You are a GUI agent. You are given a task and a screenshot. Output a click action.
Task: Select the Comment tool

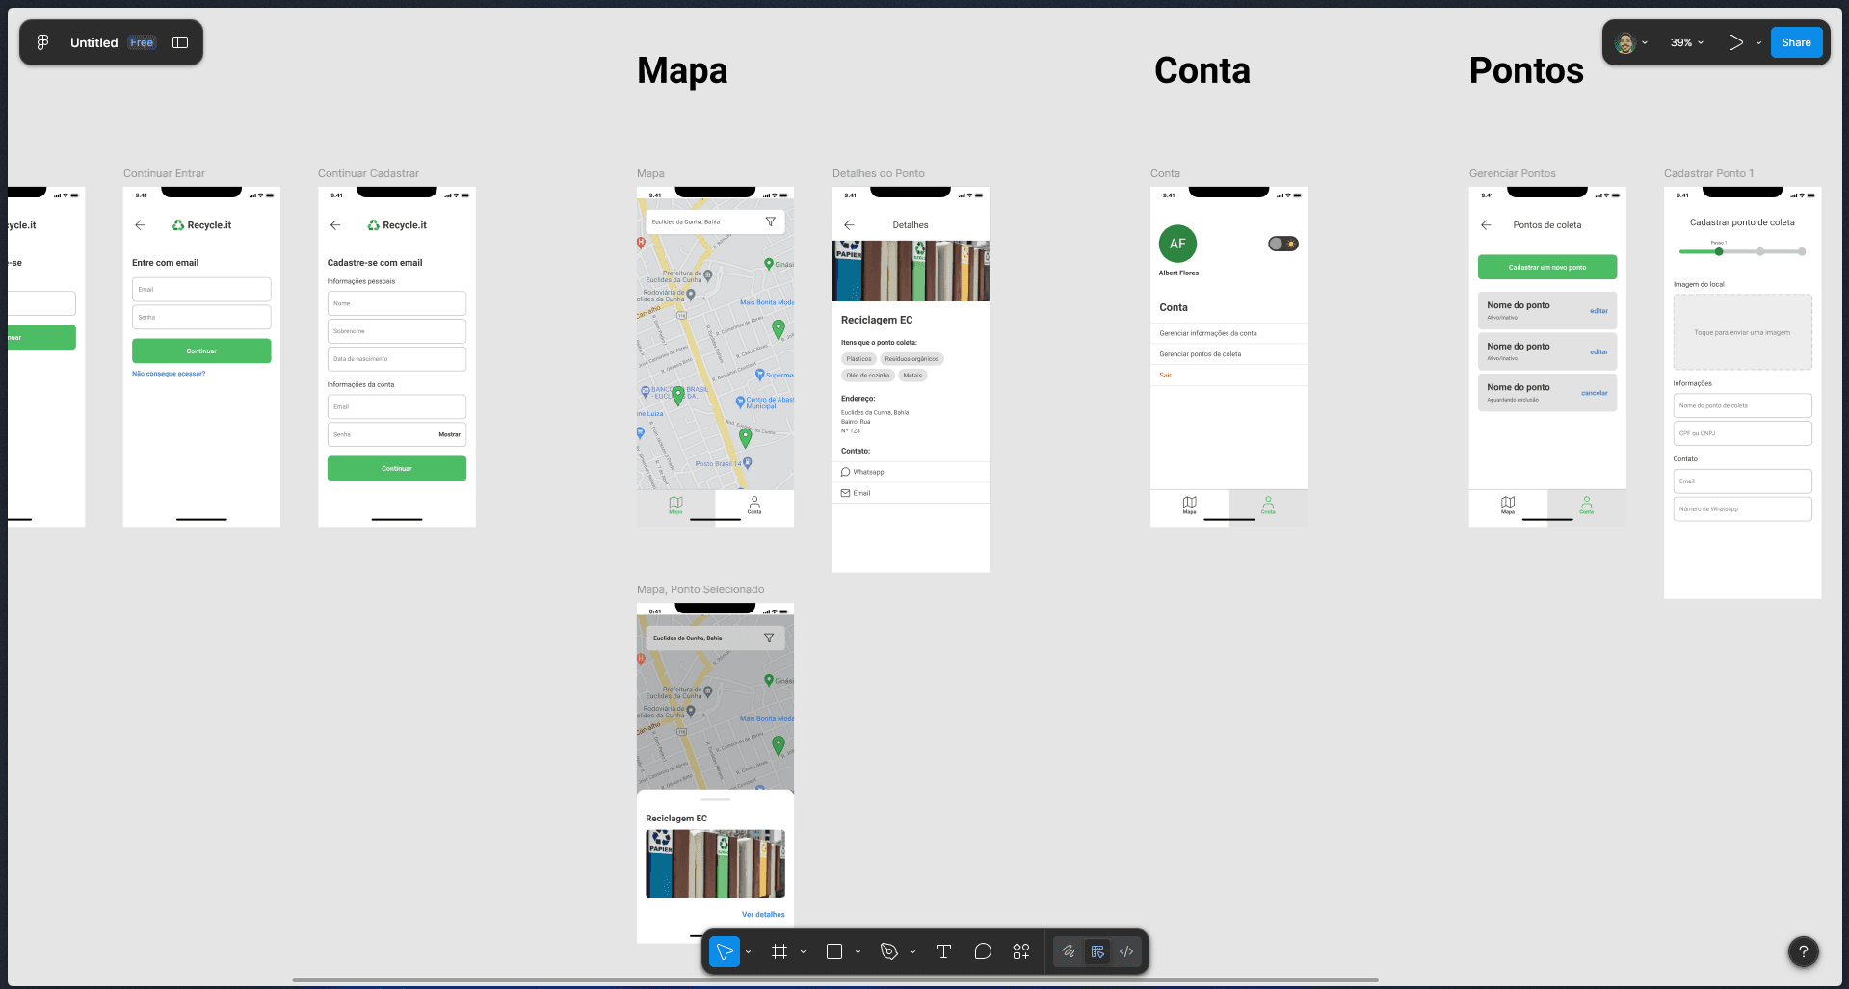tap(983, 951)
